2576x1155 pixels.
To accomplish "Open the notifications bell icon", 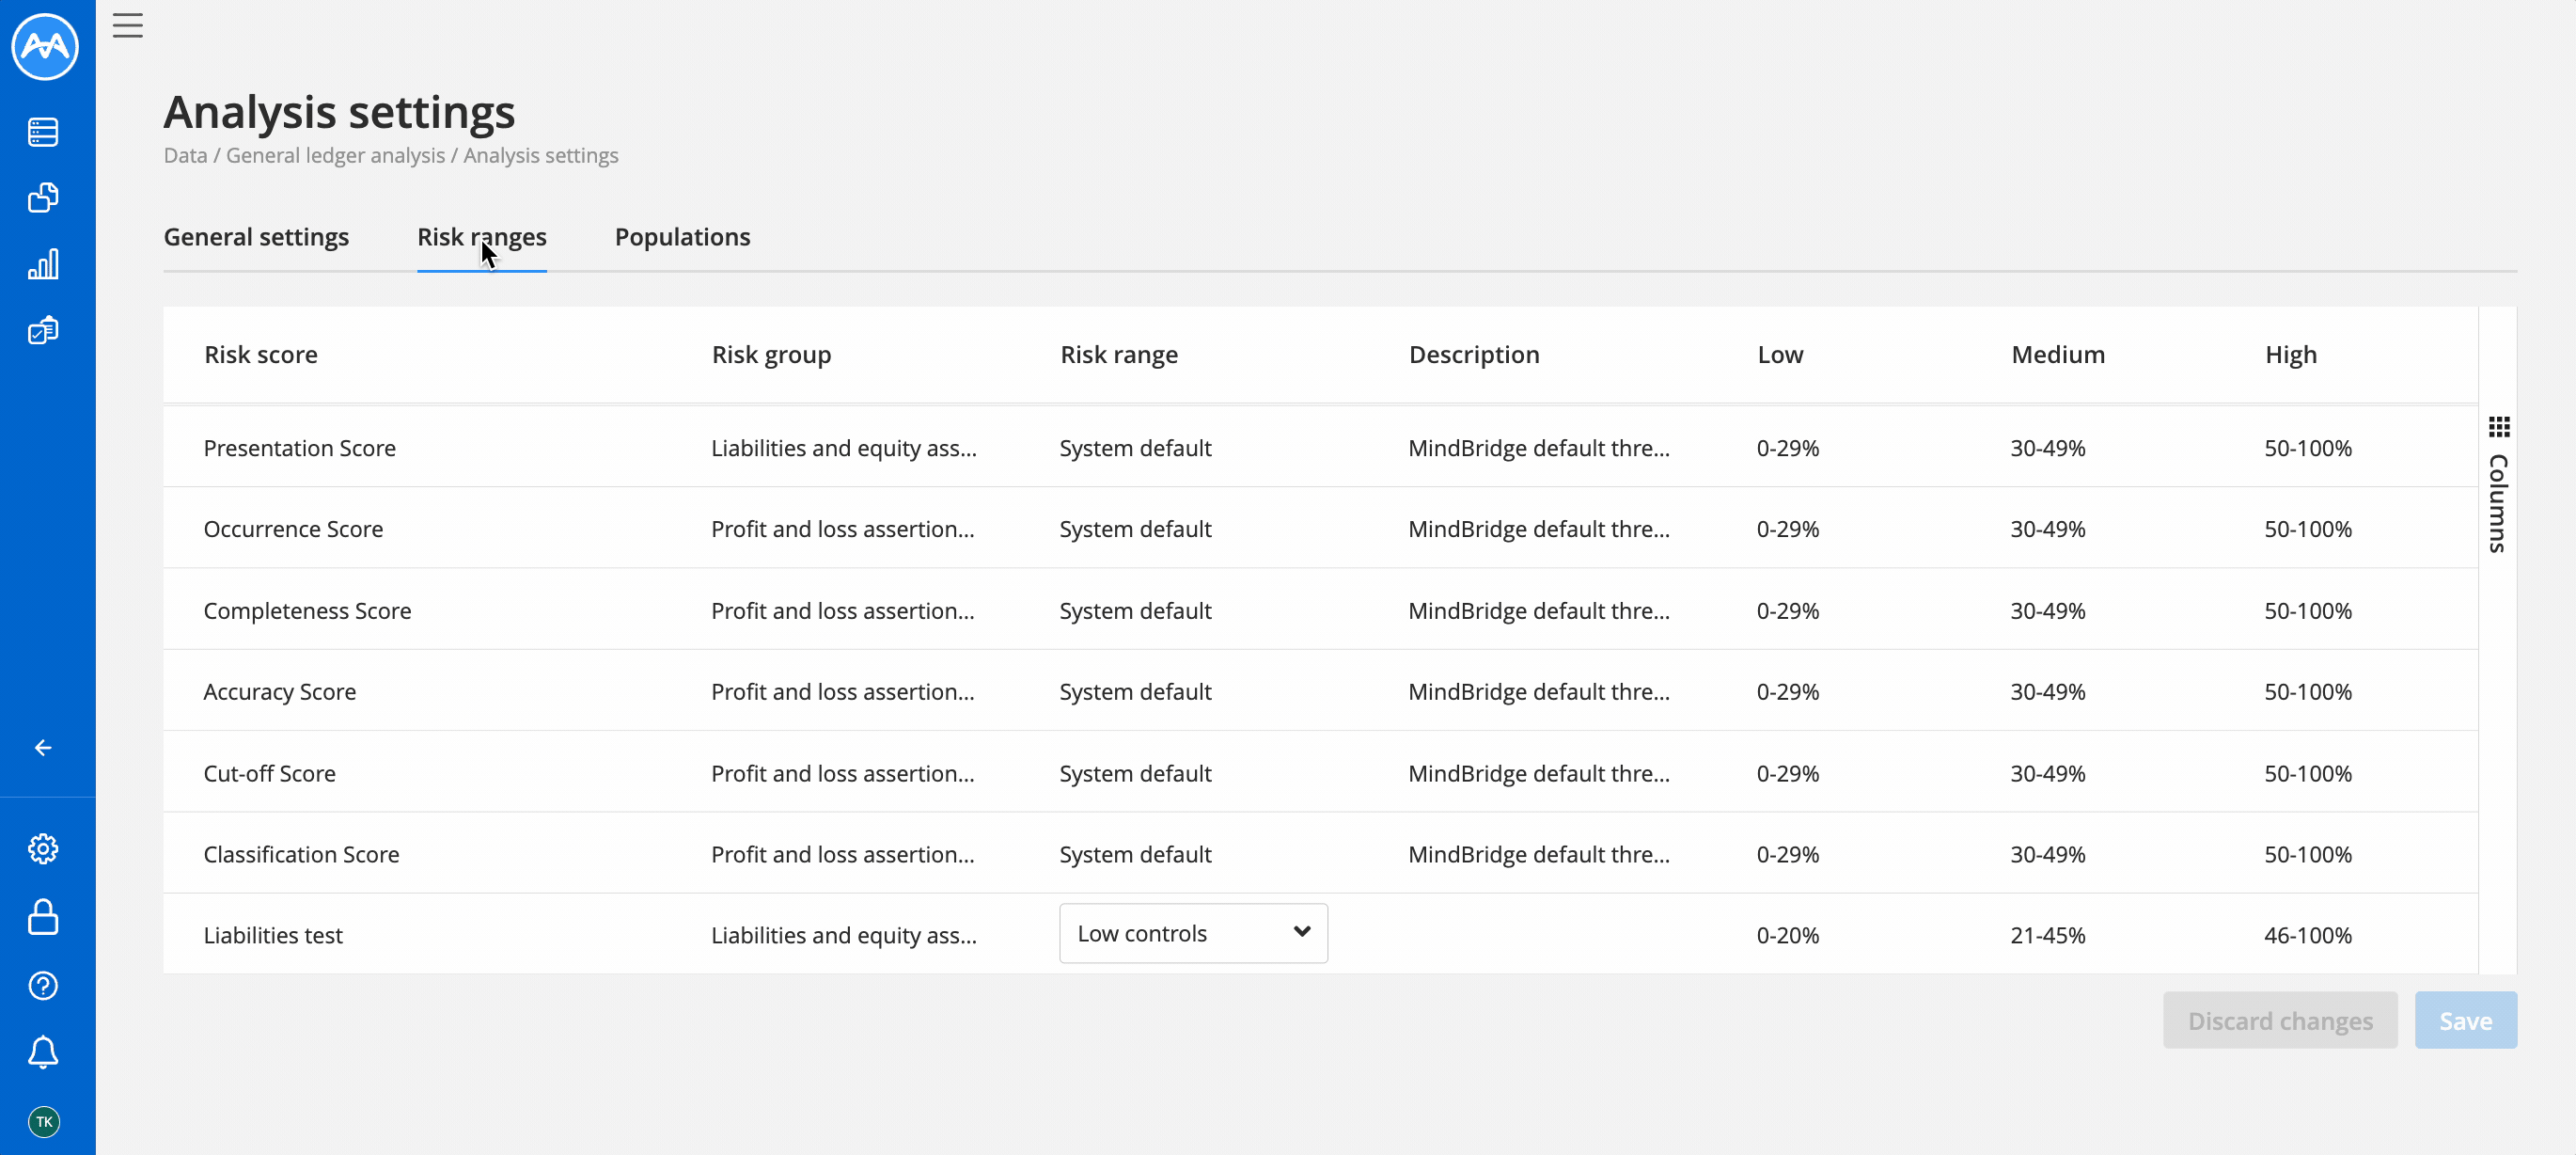I will 43,1052.
